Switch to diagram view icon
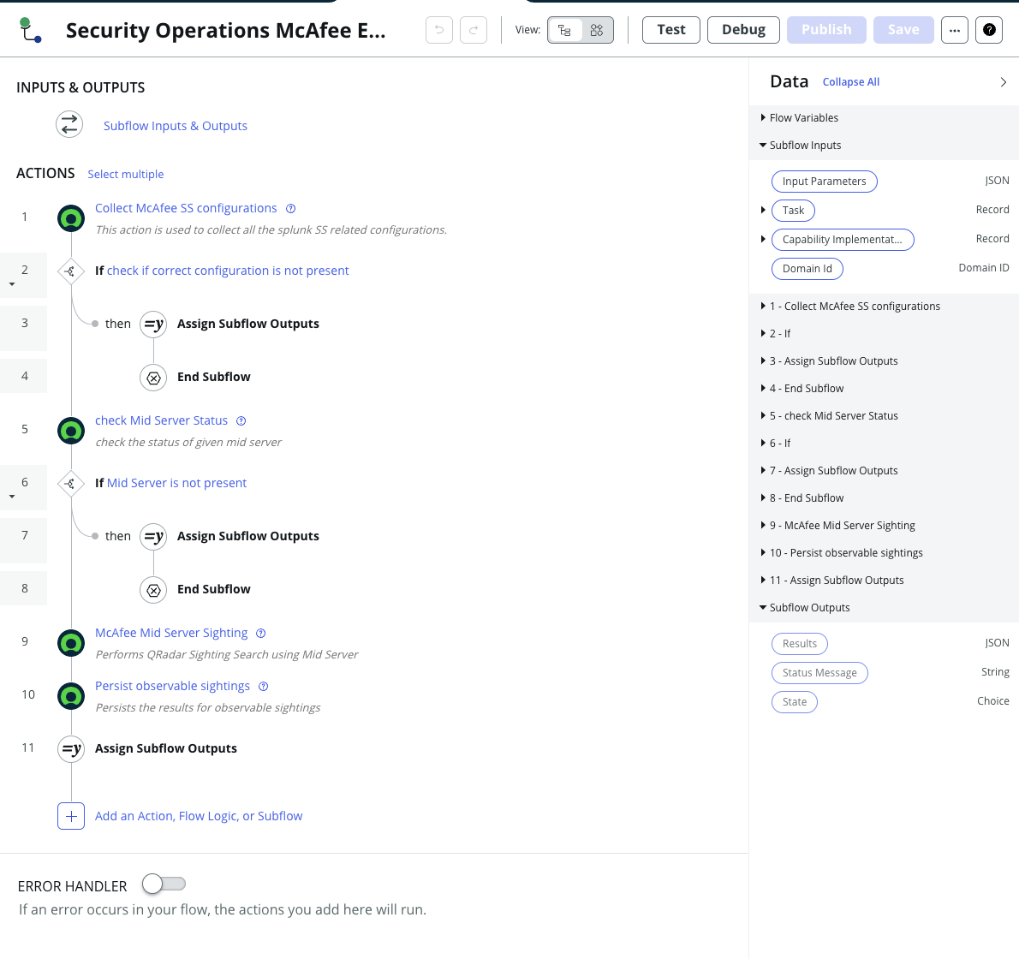Screen dimensions: 1019x959 [x=597, y=30]
